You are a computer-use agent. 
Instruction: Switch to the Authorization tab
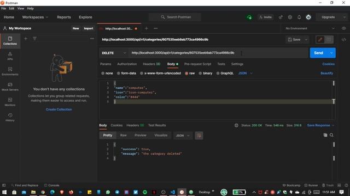pos(127,64)
